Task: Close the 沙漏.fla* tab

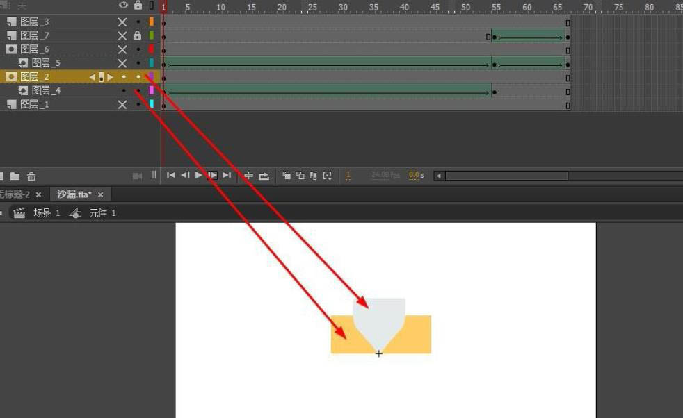Action: tap(101, 194)
